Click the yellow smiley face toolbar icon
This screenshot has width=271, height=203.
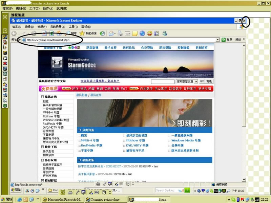point(150,33)
